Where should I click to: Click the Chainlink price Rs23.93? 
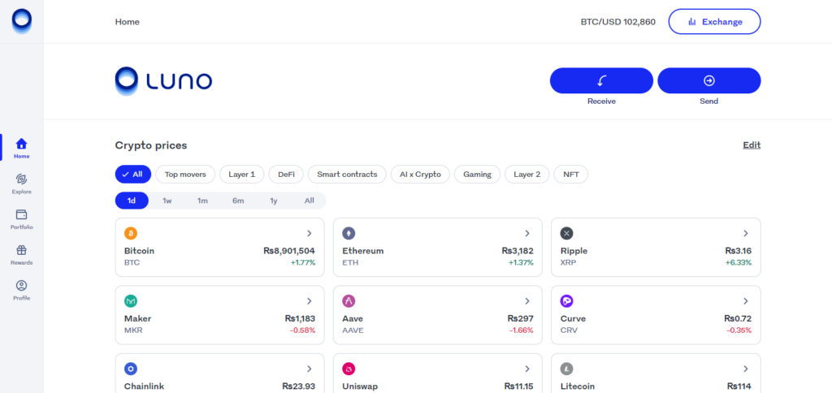[299, 387]
